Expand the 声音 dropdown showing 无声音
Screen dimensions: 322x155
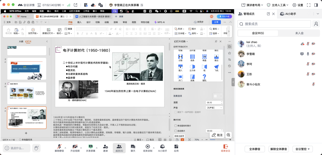(214, 108)
